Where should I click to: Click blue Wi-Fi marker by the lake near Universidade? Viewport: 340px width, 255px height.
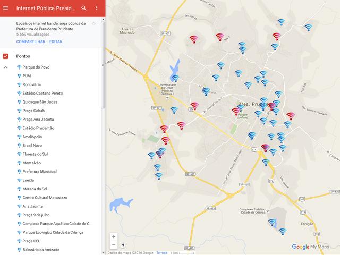pyautogui.click(x=175, y=78)
